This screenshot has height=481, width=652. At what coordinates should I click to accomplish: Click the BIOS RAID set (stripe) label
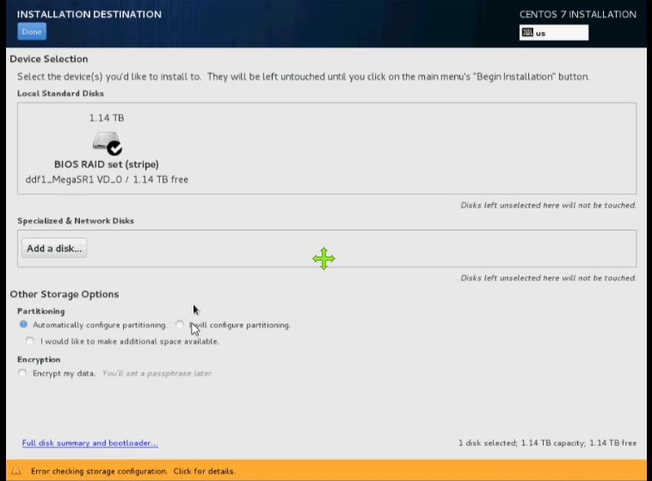pos(107,164)
